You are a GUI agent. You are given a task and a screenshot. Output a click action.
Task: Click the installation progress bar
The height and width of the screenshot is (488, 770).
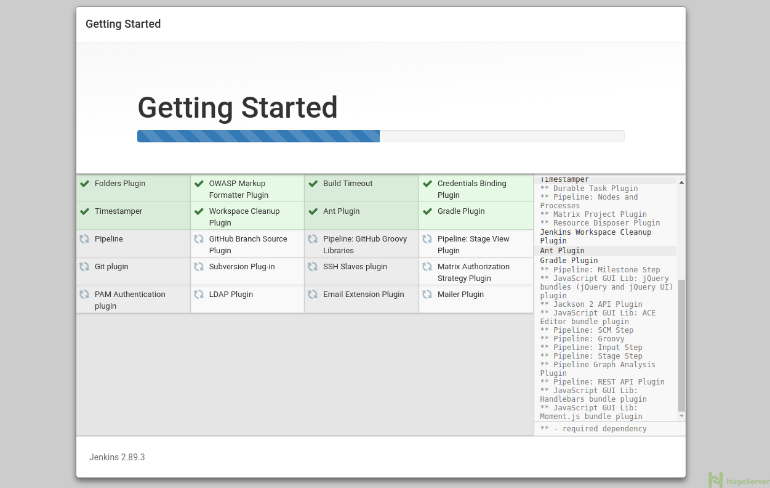[381, 136]
